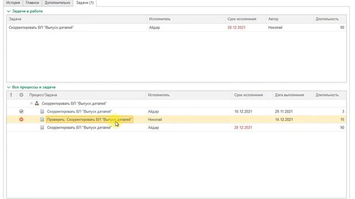Viewport: 355px width, 199px height.
Task: Select Проверить: Скорректировать БП task
Action: coord(89,119)
